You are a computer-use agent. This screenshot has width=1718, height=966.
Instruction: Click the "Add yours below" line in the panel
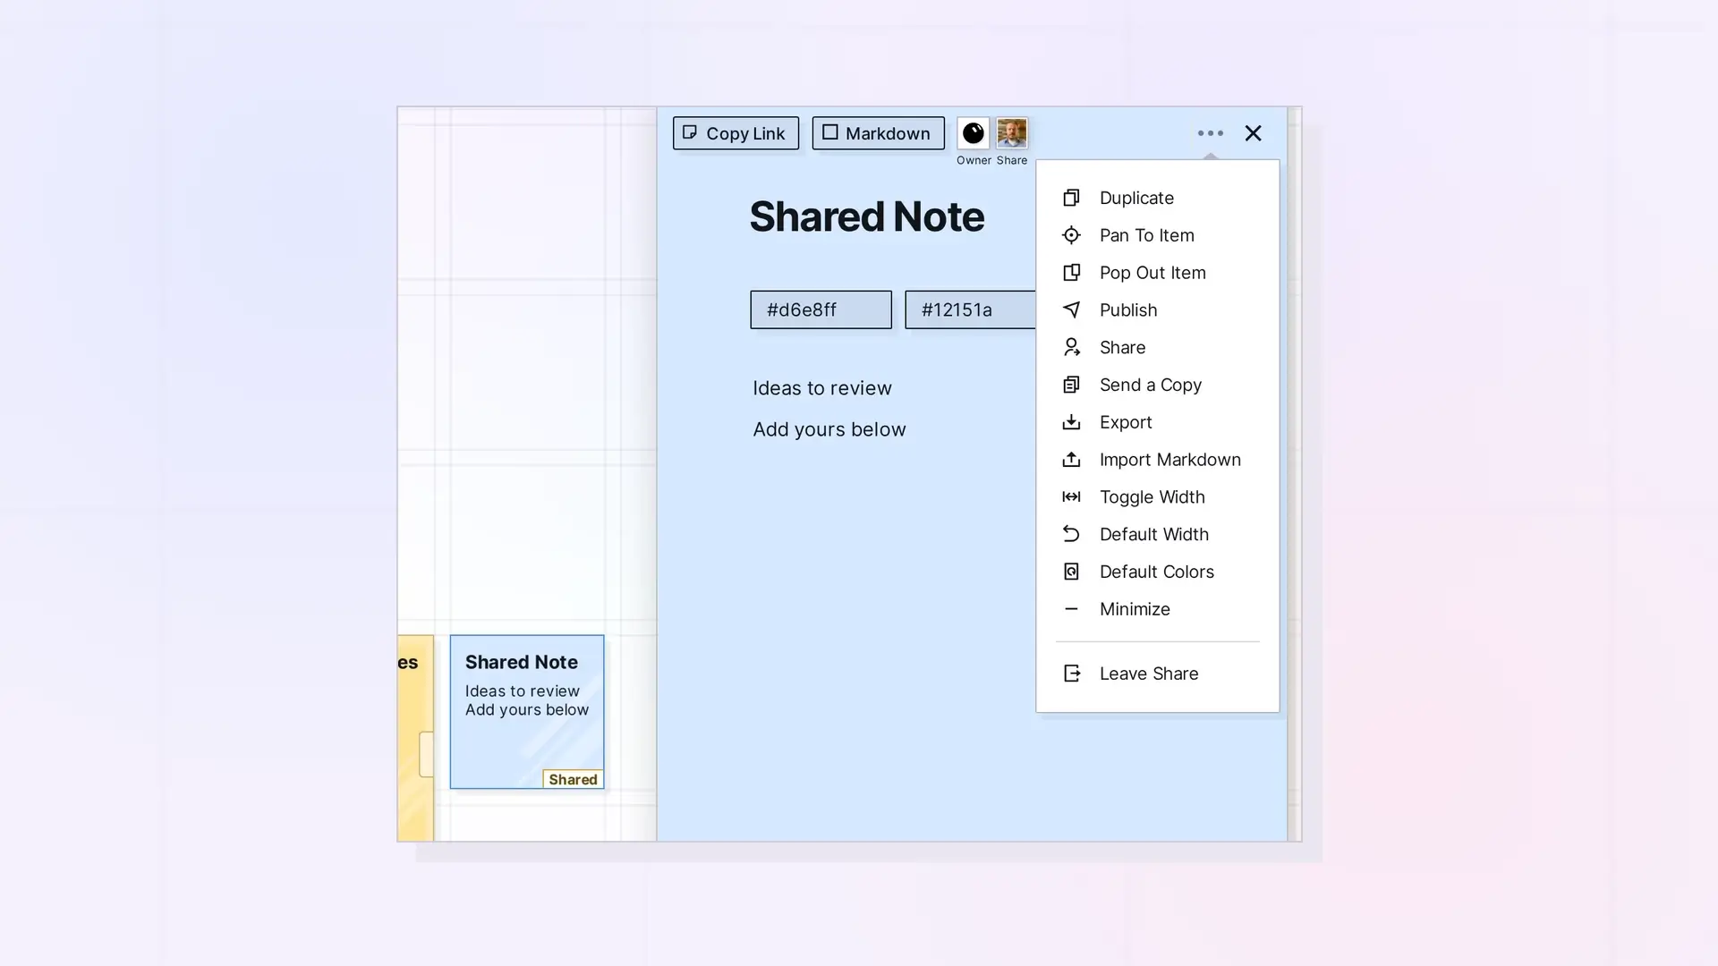point(829,429)
